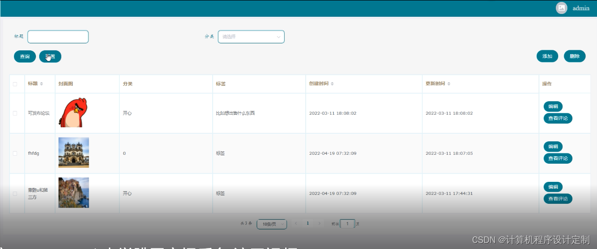Click the title cell 可发布论坛

click(39, 113)
